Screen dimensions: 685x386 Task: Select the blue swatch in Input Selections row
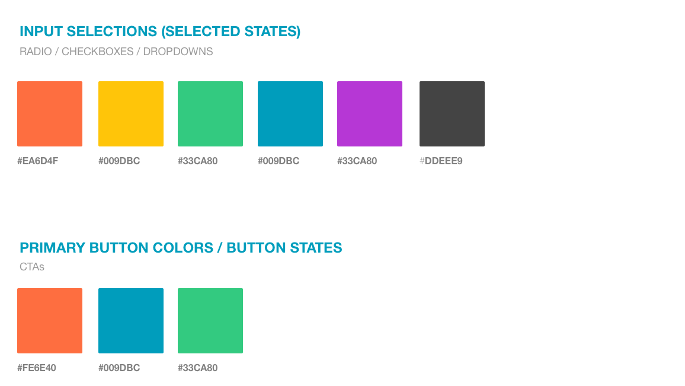(290, 114)
